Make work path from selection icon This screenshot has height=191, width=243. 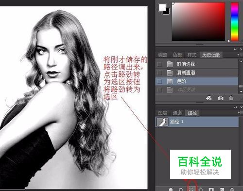point(201,189)
